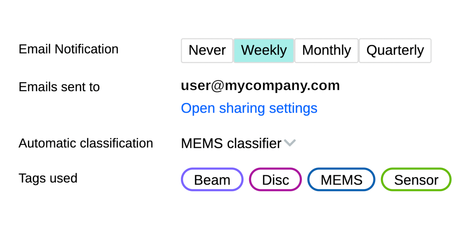Click the Email Notification label

pyautogui.click(x=68, y=49)
